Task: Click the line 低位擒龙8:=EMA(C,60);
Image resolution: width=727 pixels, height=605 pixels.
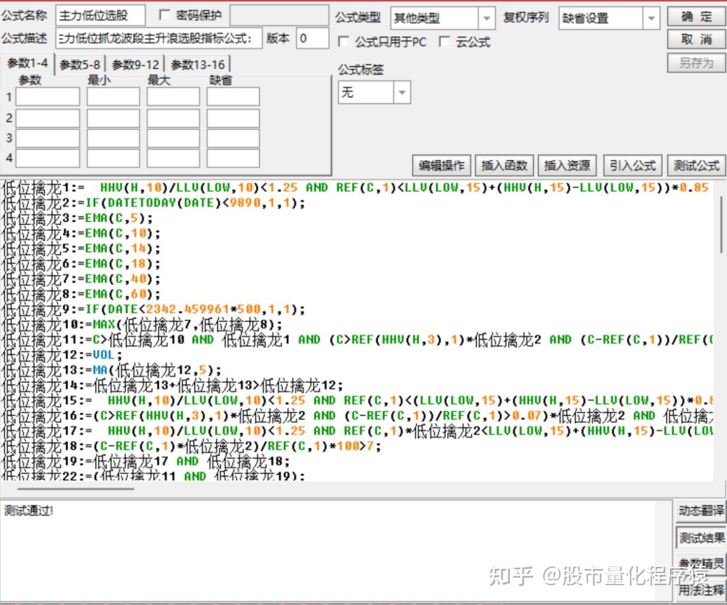Action: (81, 294)
